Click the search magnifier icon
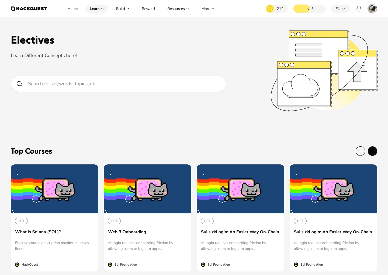This screenshot has width=388, height=275. [x=19, y=84]
